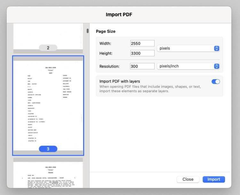
Task: Click the Close button
Action: 188,179
